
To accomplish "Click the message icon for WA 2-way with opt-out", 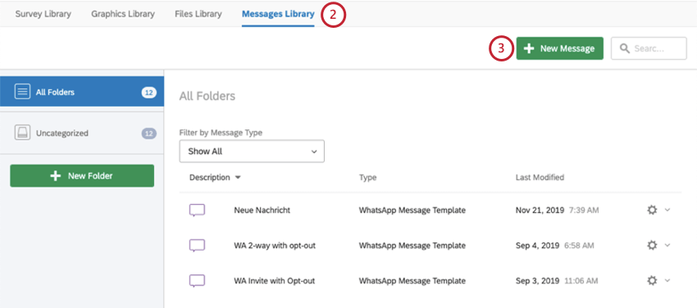I will tap(197, 246).
